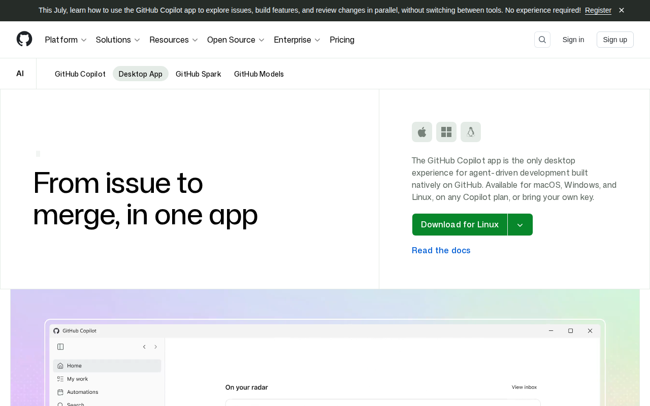Select Home in the app preview sidebar
Viewport: 650px width, 406px height.
pos(107,365)
